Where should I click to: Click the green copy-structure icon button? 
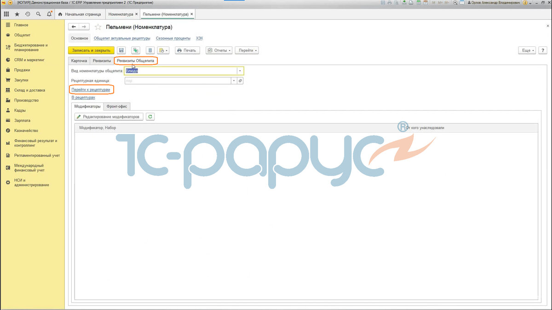[136, 50]
